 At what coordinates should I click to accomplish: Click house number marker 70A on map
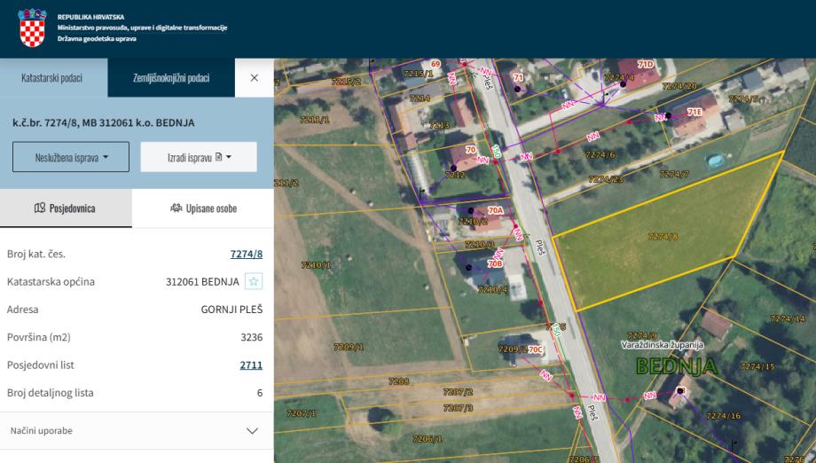pos(494,210)
